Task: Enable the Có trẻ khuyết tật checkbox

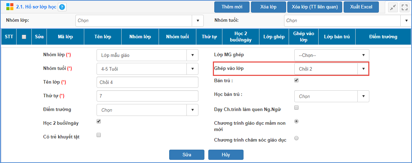Action: coord(99,135)
